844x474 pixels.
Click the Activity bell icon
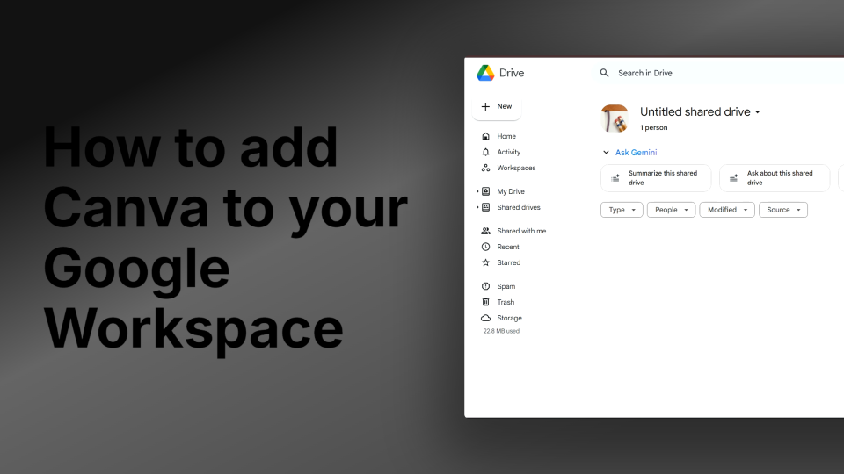tap(485, 152)
